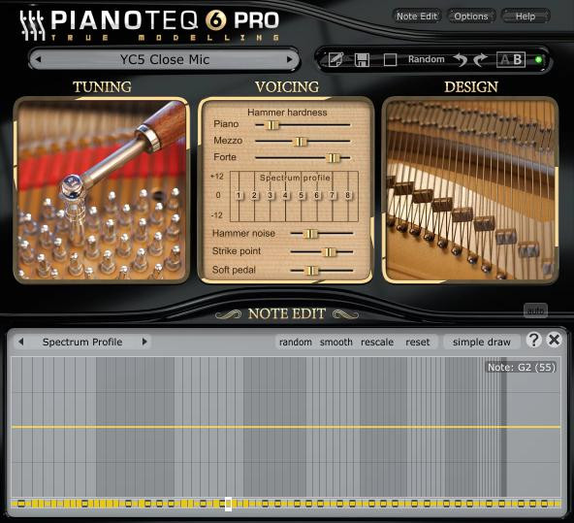Viewport: 574px width, 523px height.
Task: Open note edit help question mark
Action: [533, 340]
